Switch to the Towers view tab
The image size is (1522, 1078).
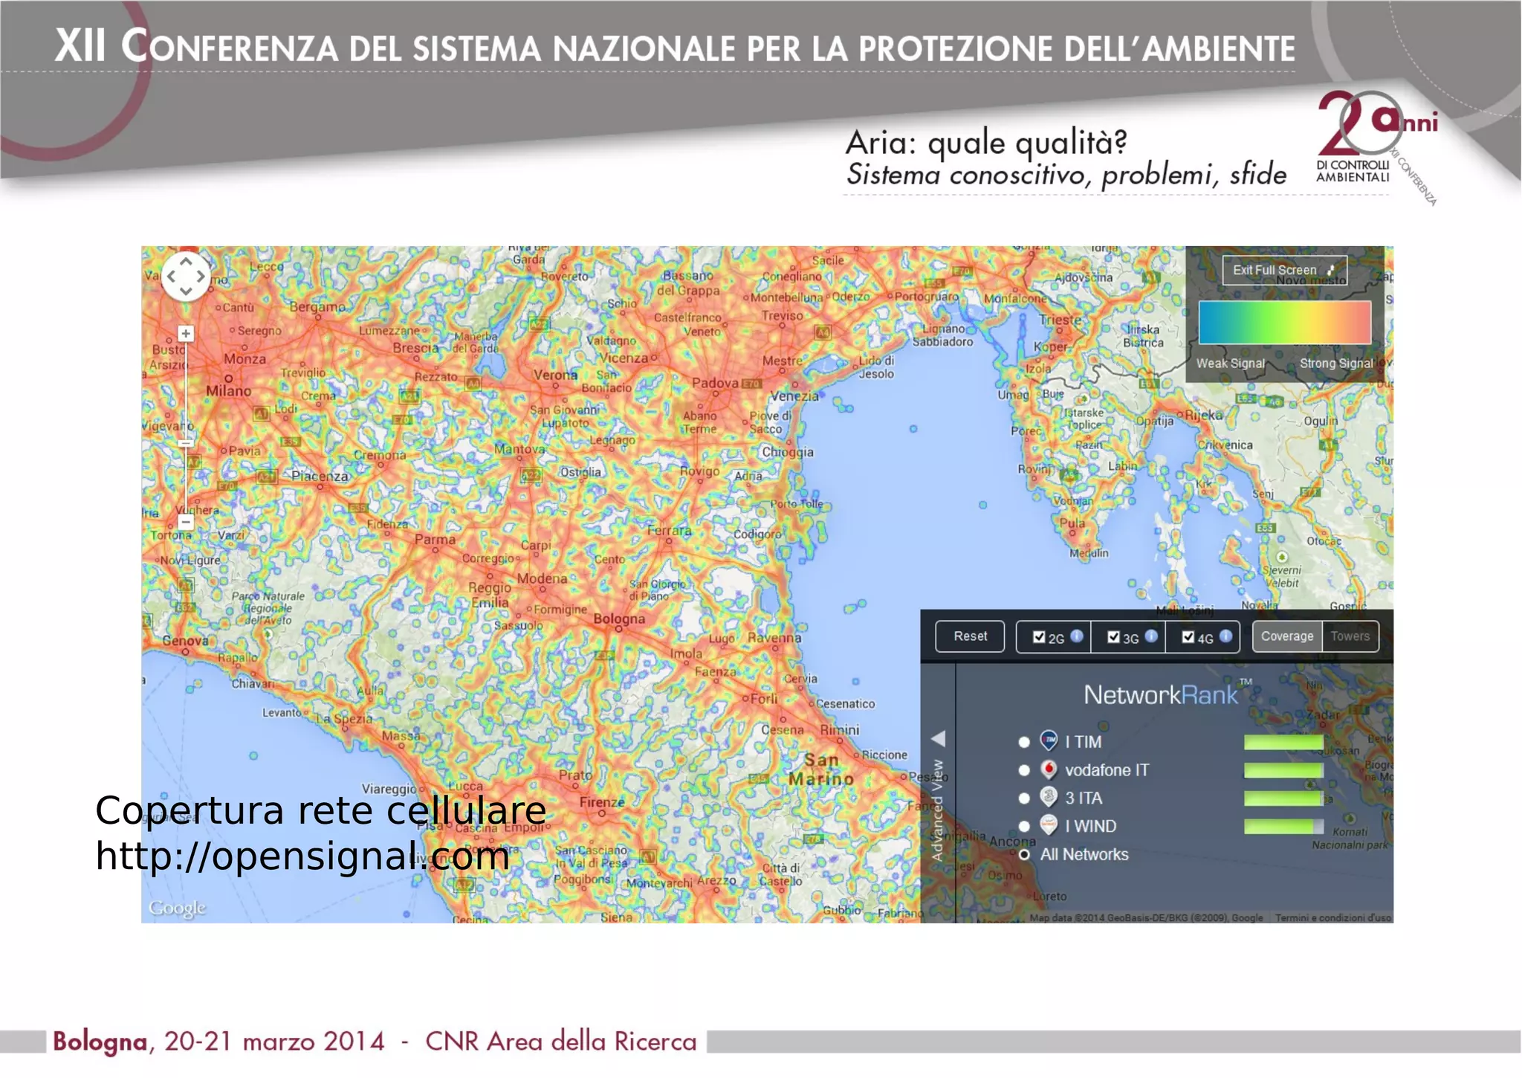tap(1350, 636)
